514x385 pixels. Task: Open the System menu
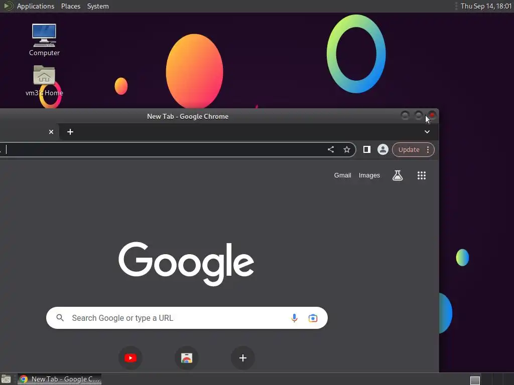point(98,6)
